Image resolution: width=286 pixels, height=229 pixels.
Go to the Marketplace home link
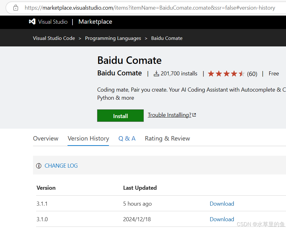[x=95, y=22]
